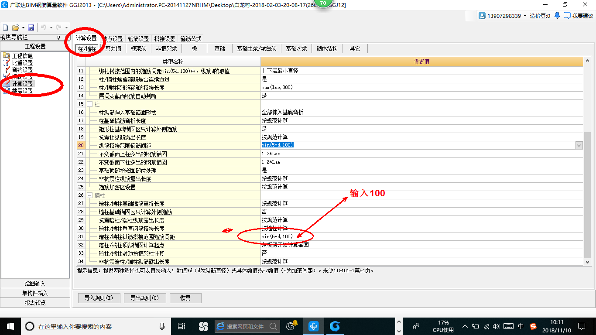Open the 绘图输入 module
The image size is (596, 335).
(x=35, y=284)
